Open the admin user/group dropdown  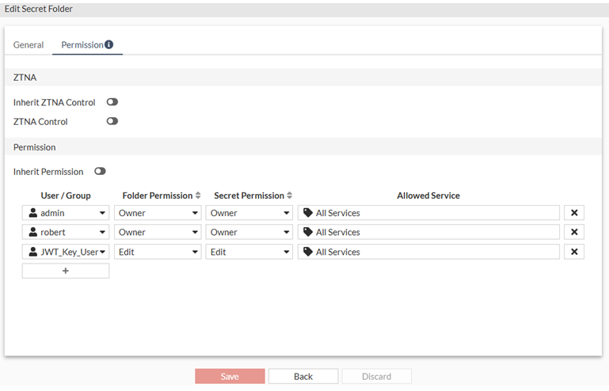click(66, 213)
